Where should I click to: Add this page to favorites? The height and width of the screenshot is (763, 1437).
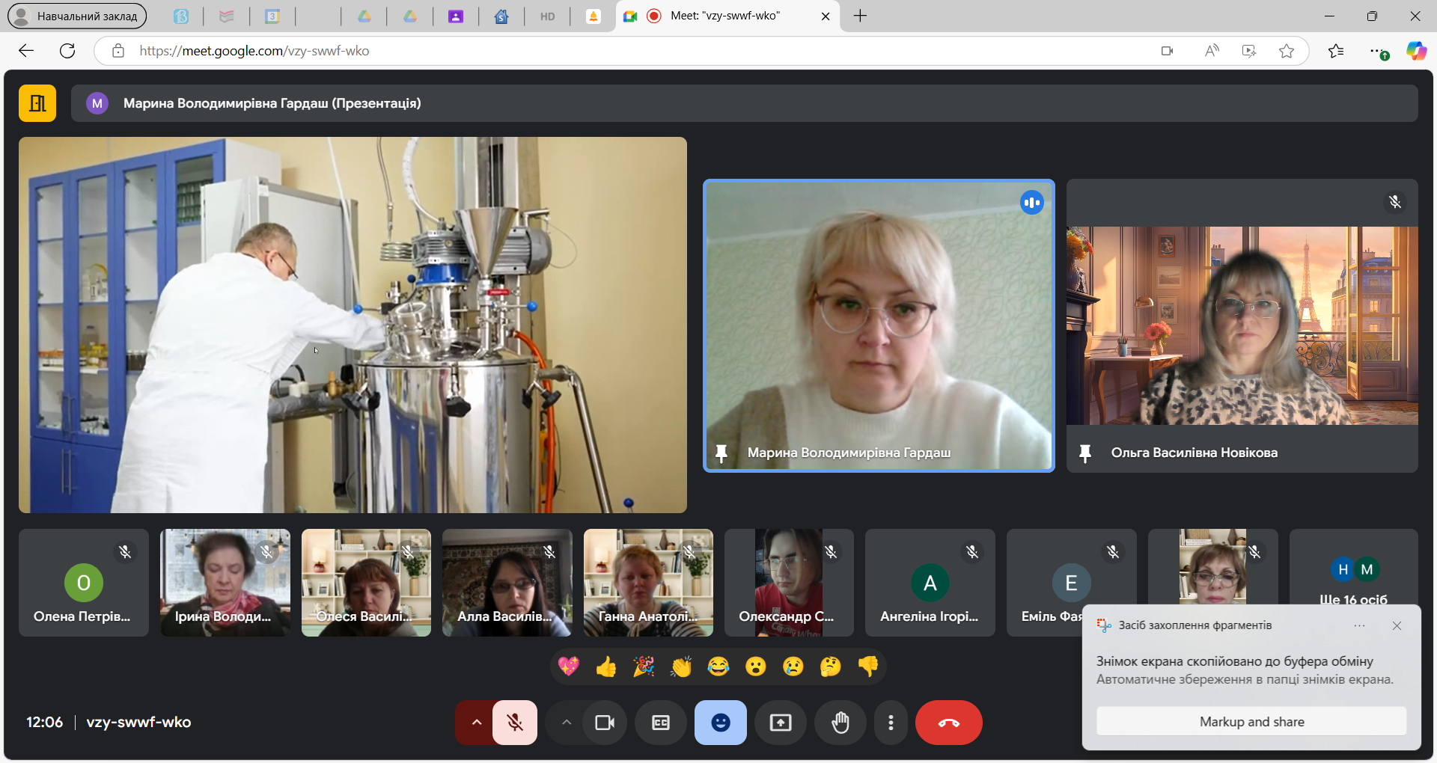point(1287,51)
